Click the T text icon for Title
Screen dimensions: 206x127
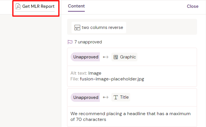pos(116,97)
